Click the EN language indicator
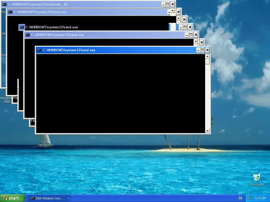 tap(240, 198)
